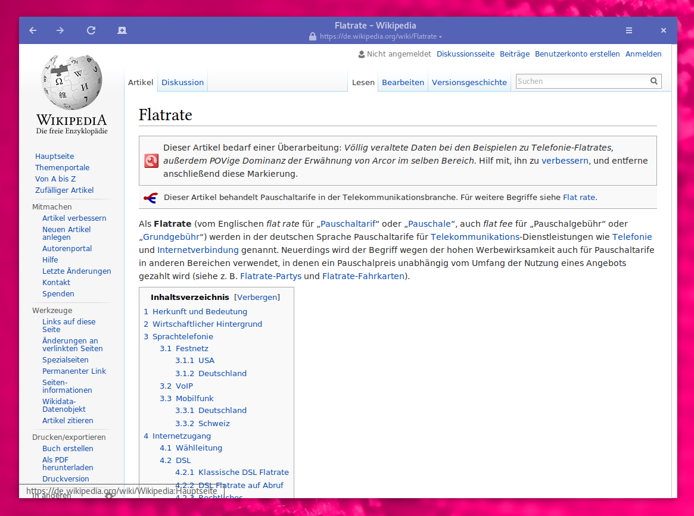Click the search magnifier icon

pyautogui.click(x=653, y=81)
